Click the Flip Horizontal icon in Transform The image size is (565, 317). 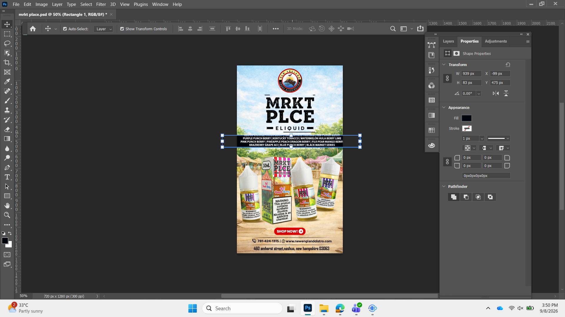coord(496,93)
